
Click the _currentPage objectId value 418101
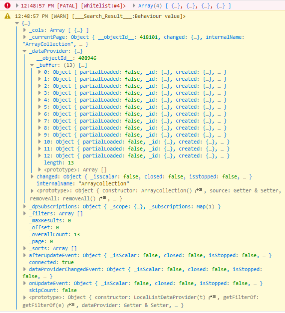tap(149, 37)
